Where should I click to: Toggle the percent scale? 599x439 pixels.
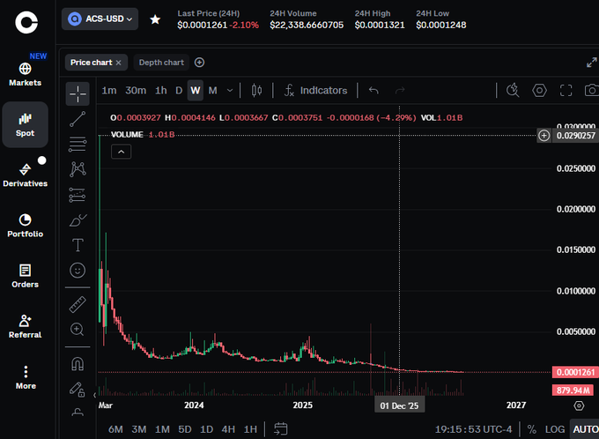coord(532,429)
